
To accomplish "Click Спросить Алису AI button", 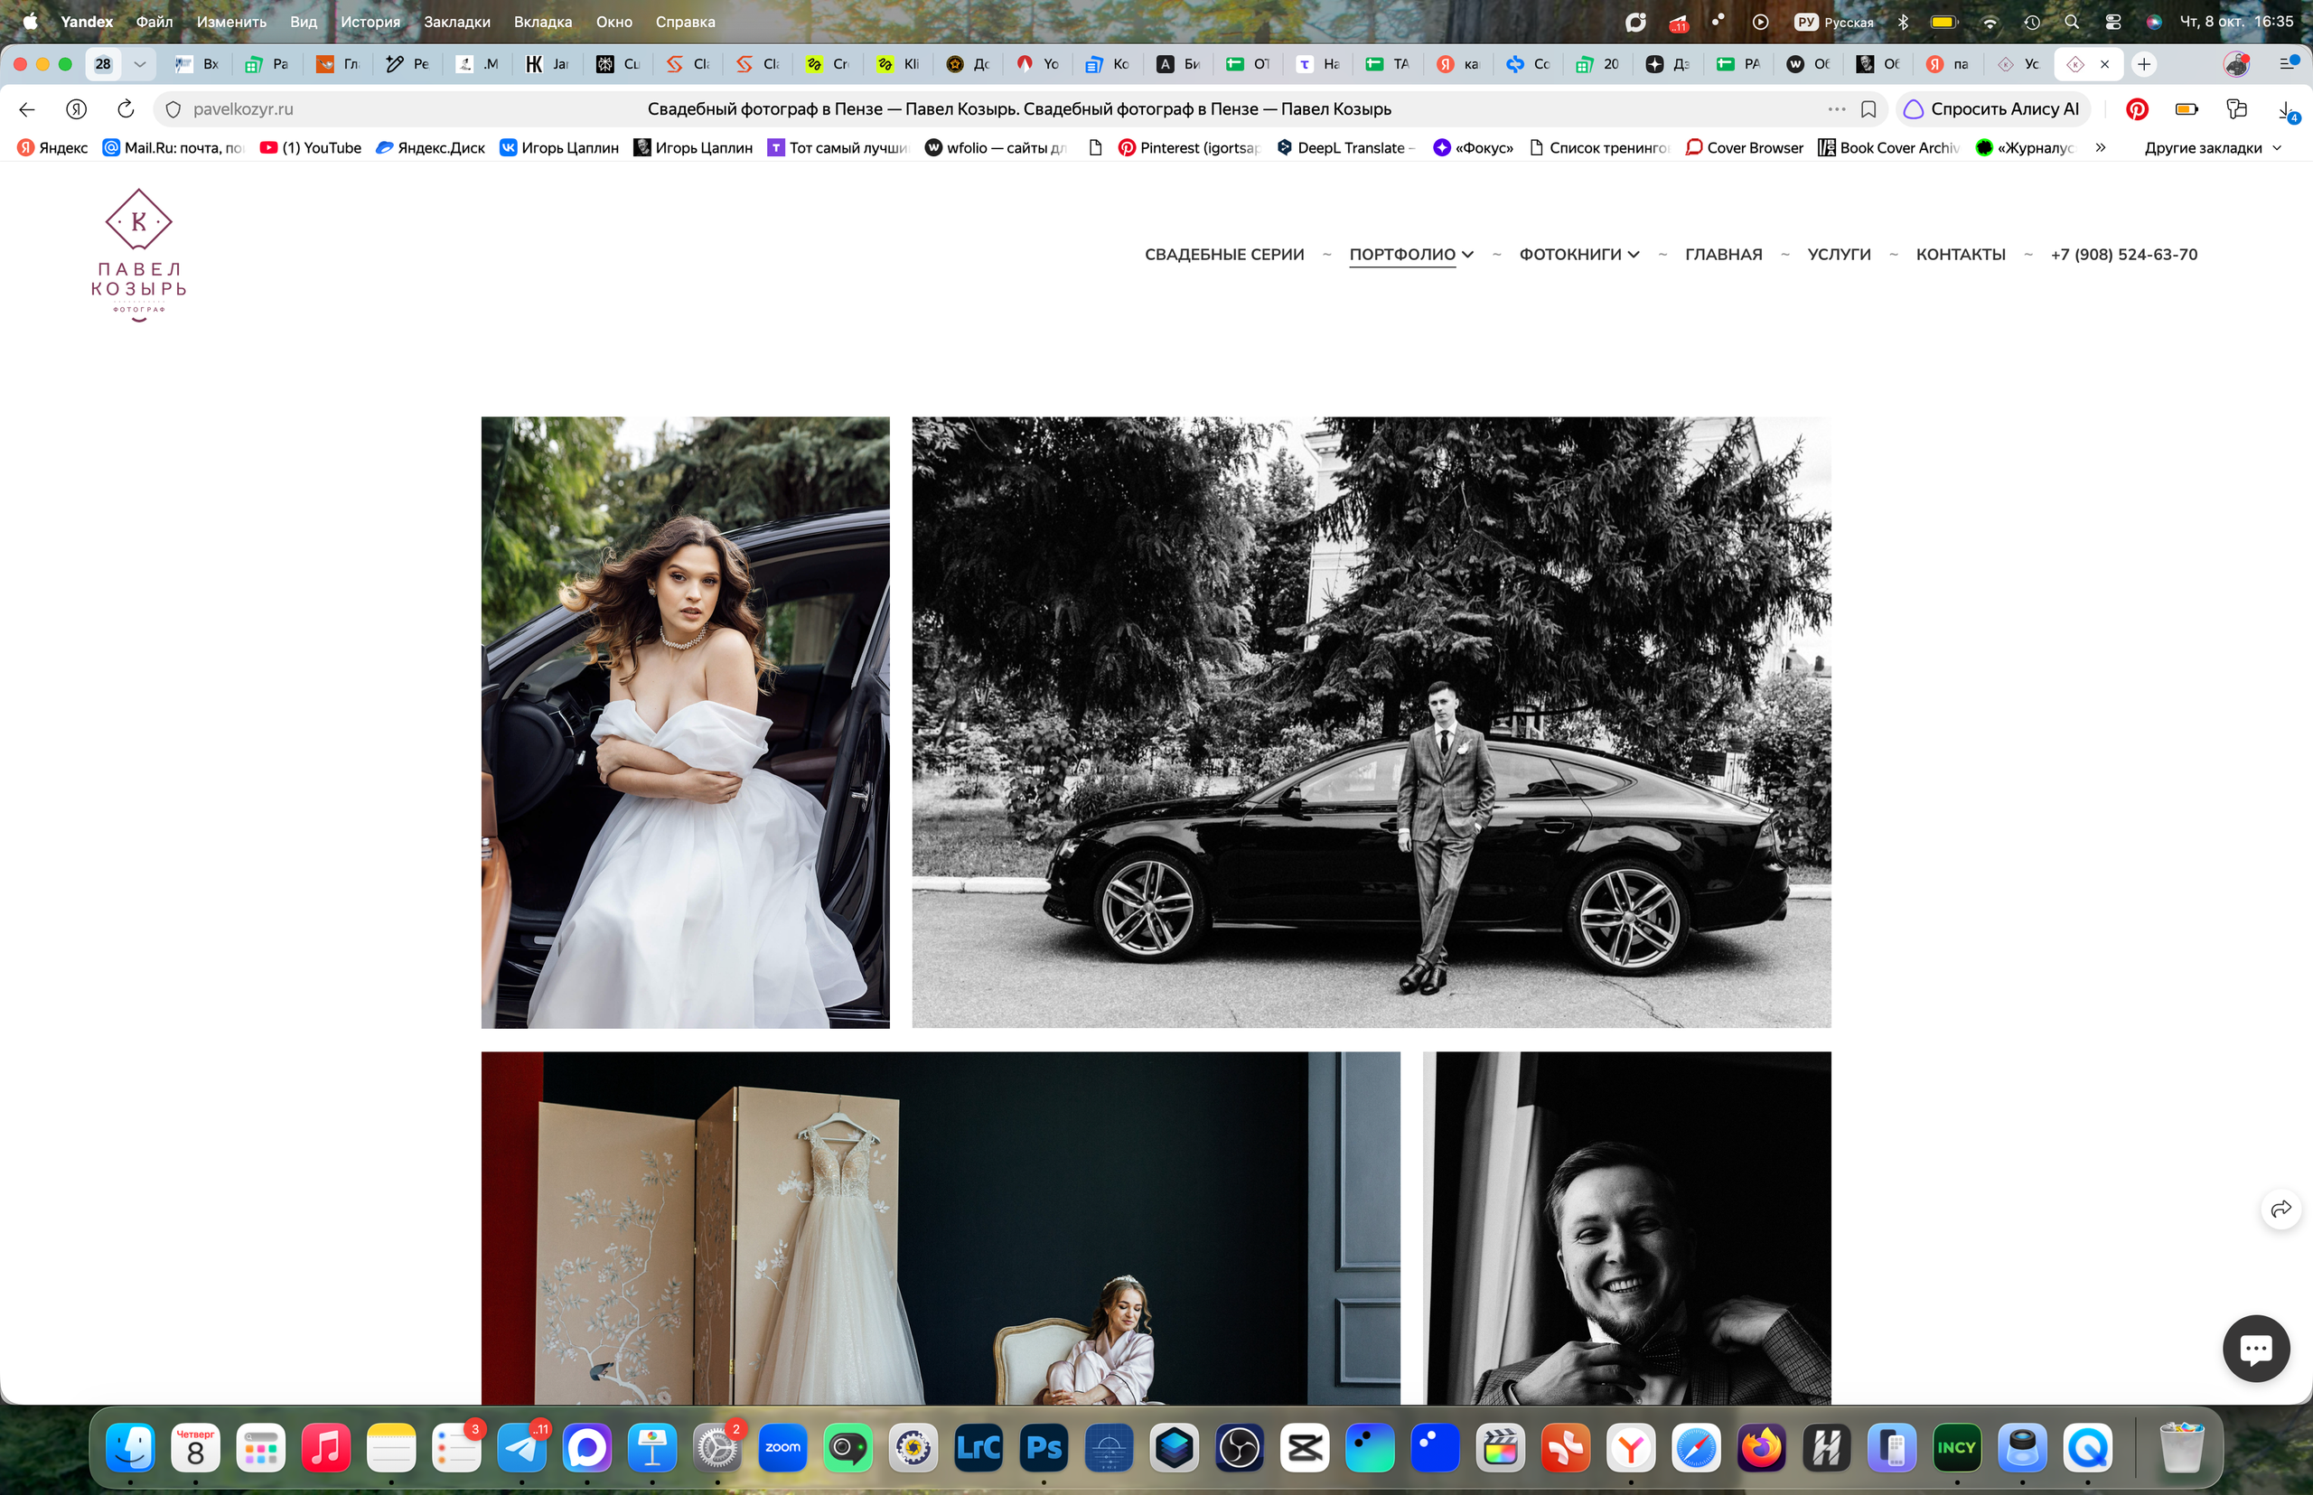I will pyautogui.click(x=1992, y=109).
